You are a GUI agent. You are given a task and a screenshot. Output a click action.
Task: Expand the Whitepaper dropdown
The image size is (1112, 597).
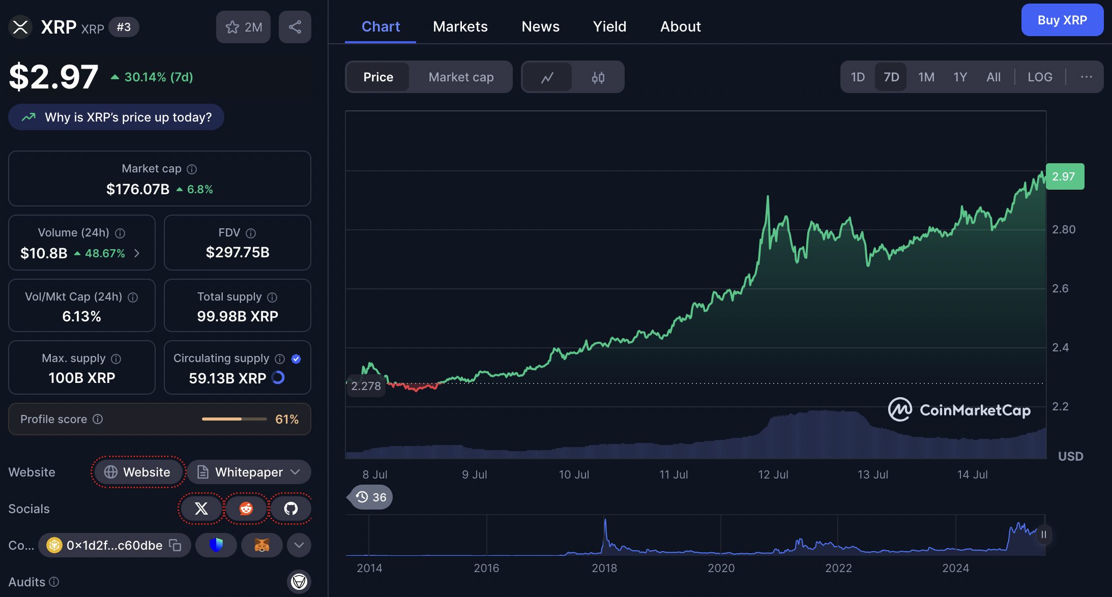pos(249,472)
